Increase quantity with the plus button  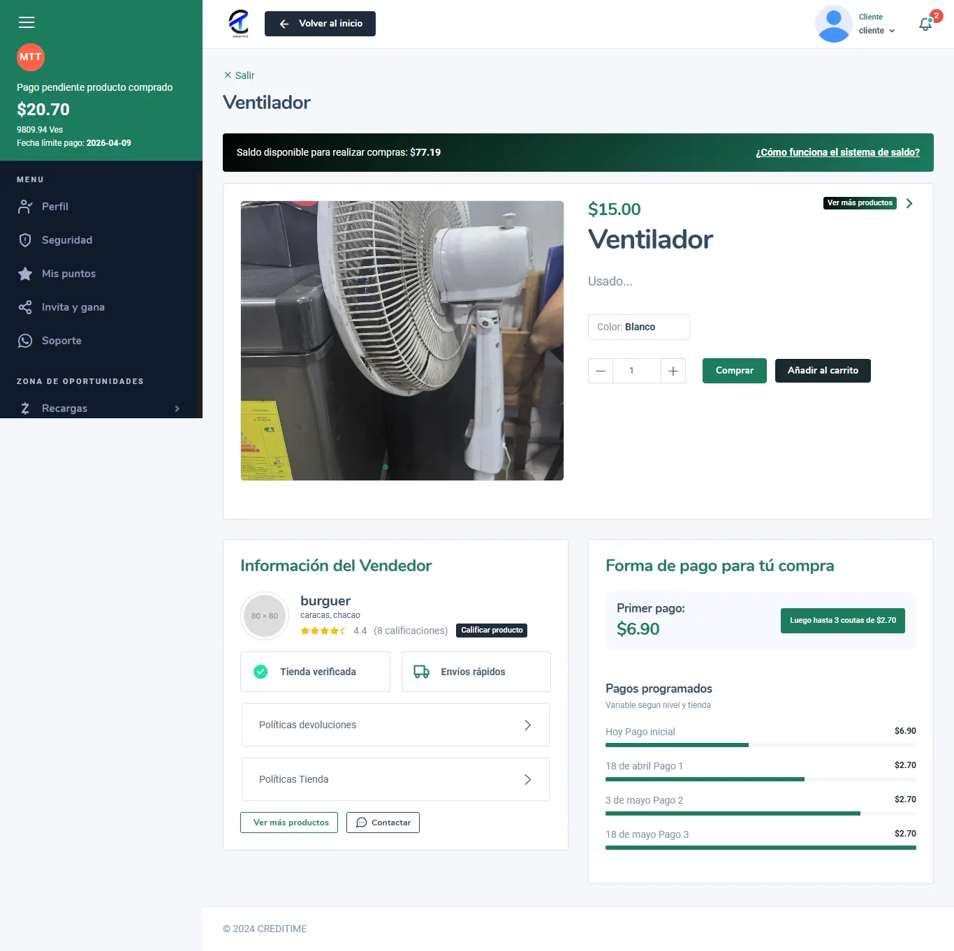pyautogui.click(x=673, y=371)
